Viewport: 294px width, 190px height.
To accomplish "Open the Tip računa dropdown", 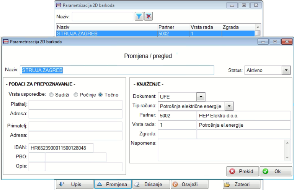I will (229, 106).
